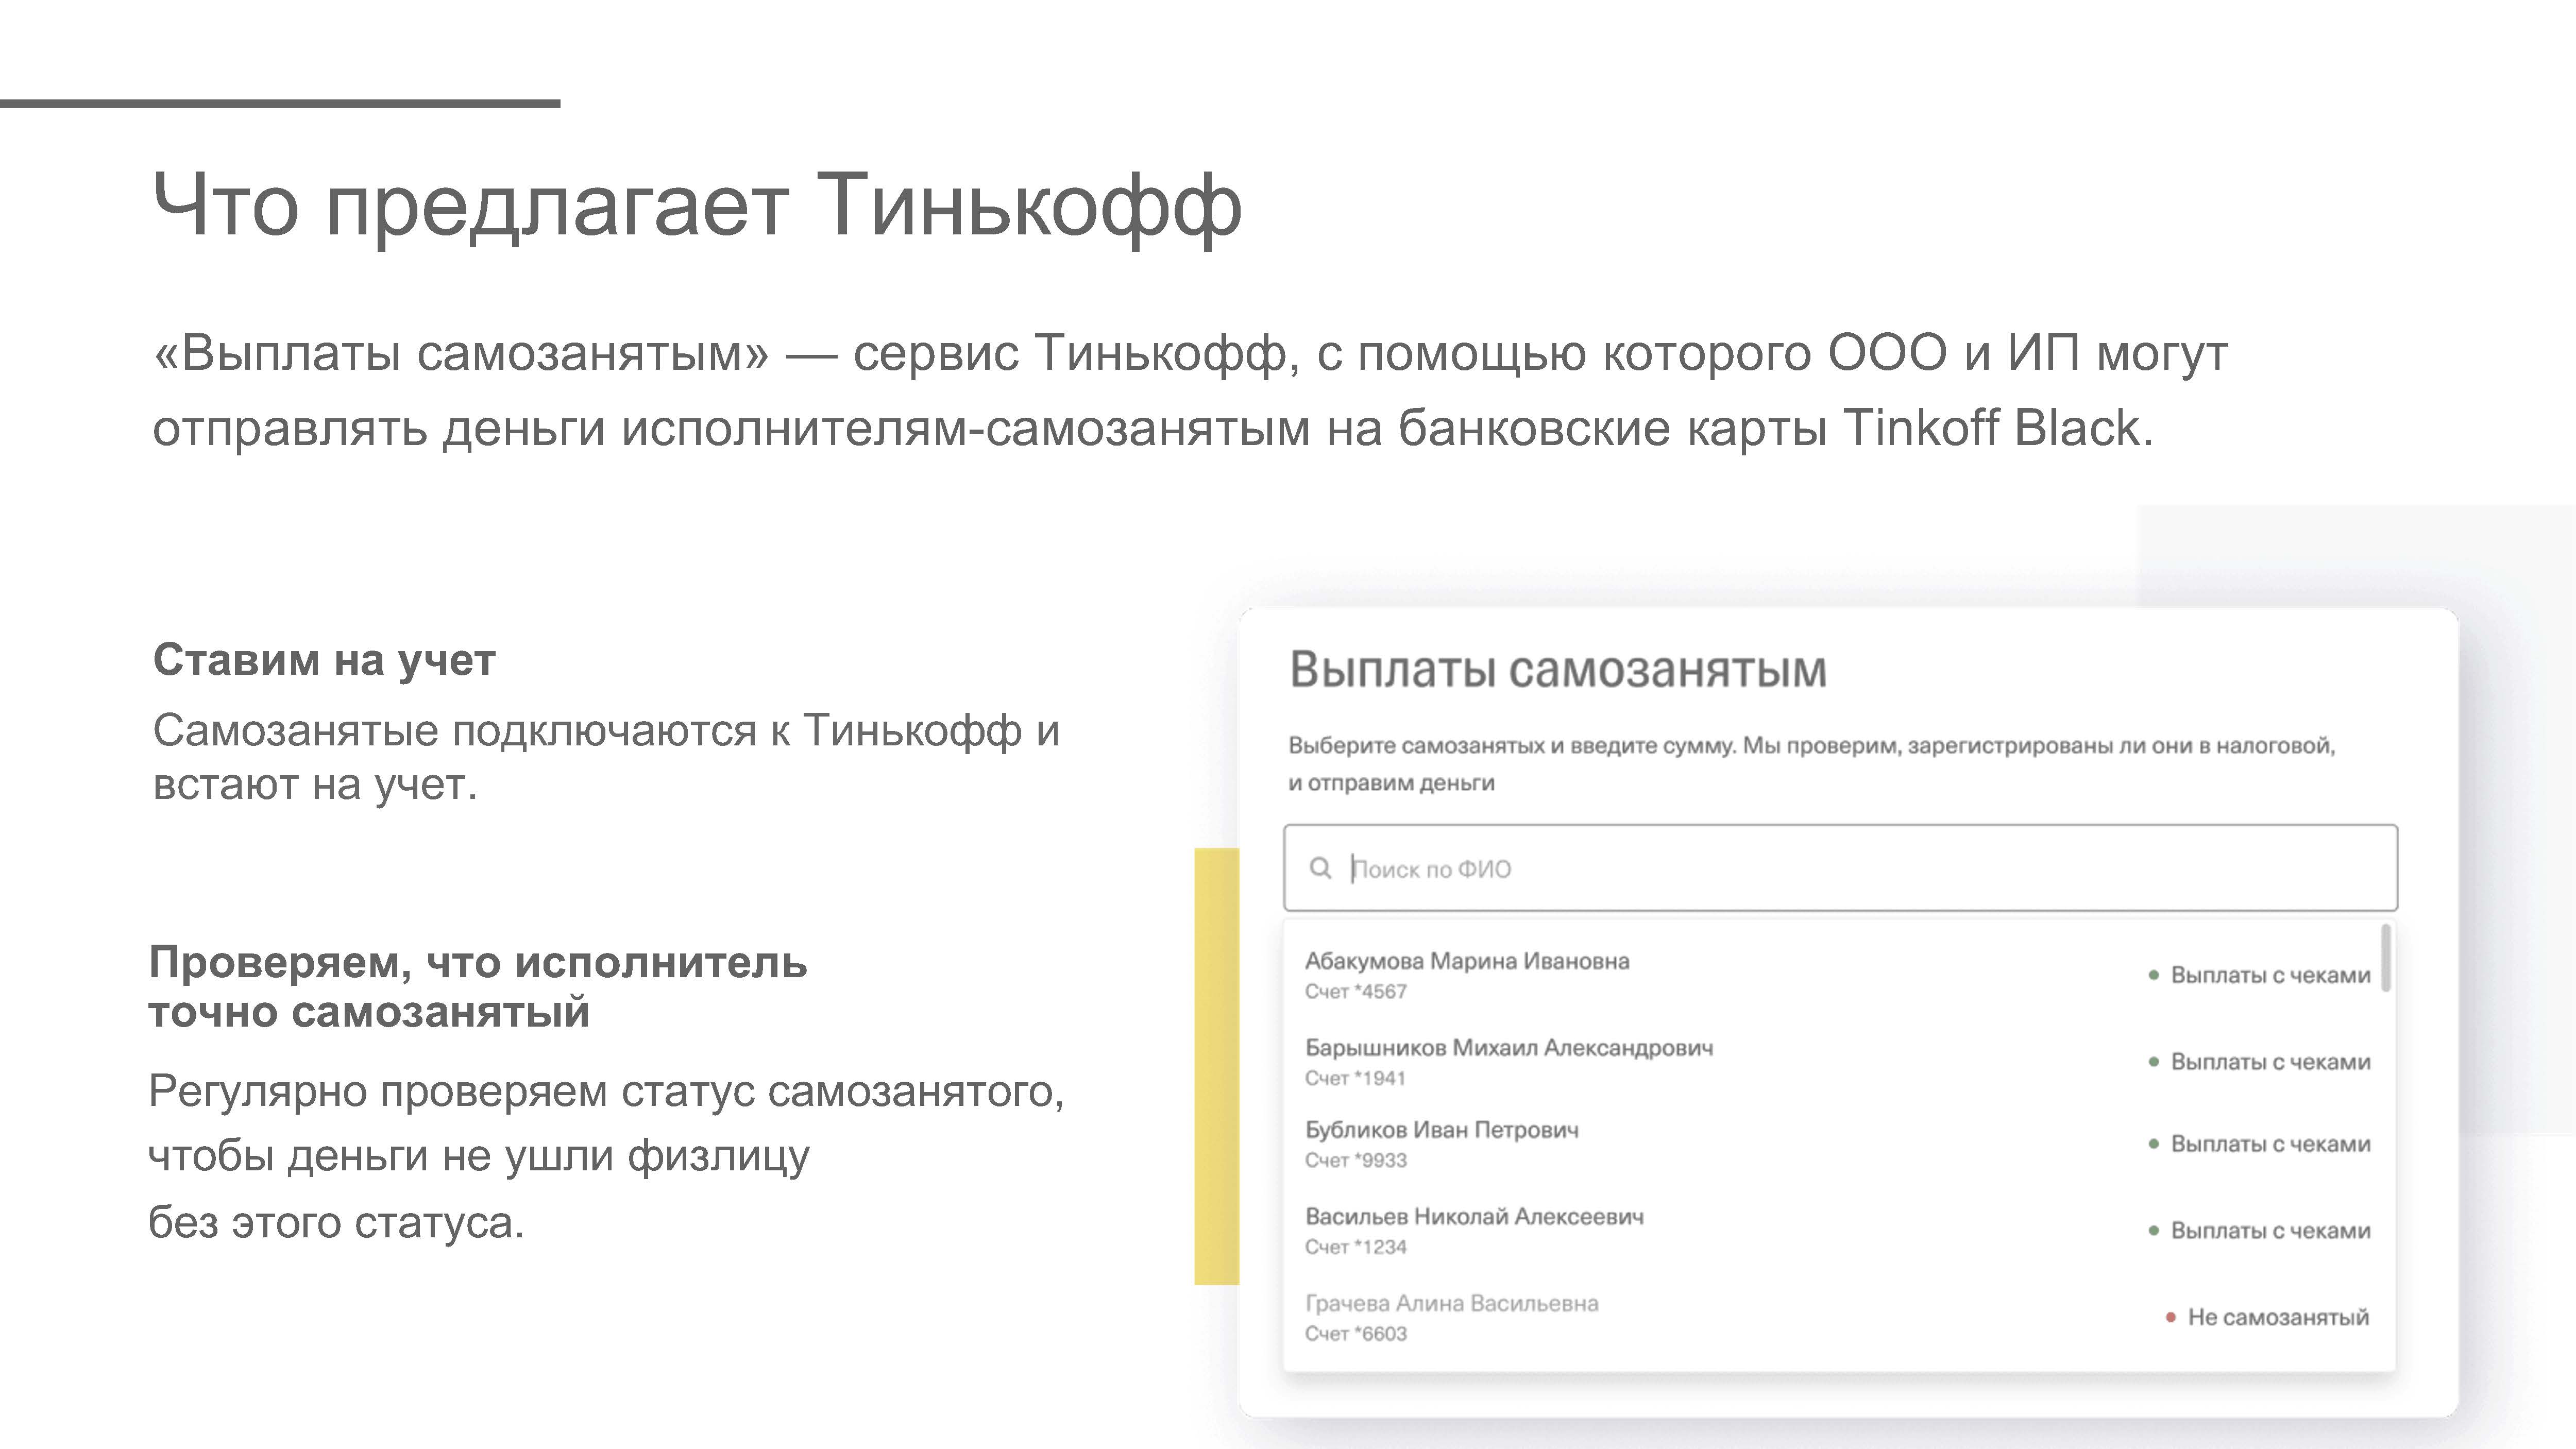
Task: Click the search magnifier icon
Action: click(x=1320, y=868)
